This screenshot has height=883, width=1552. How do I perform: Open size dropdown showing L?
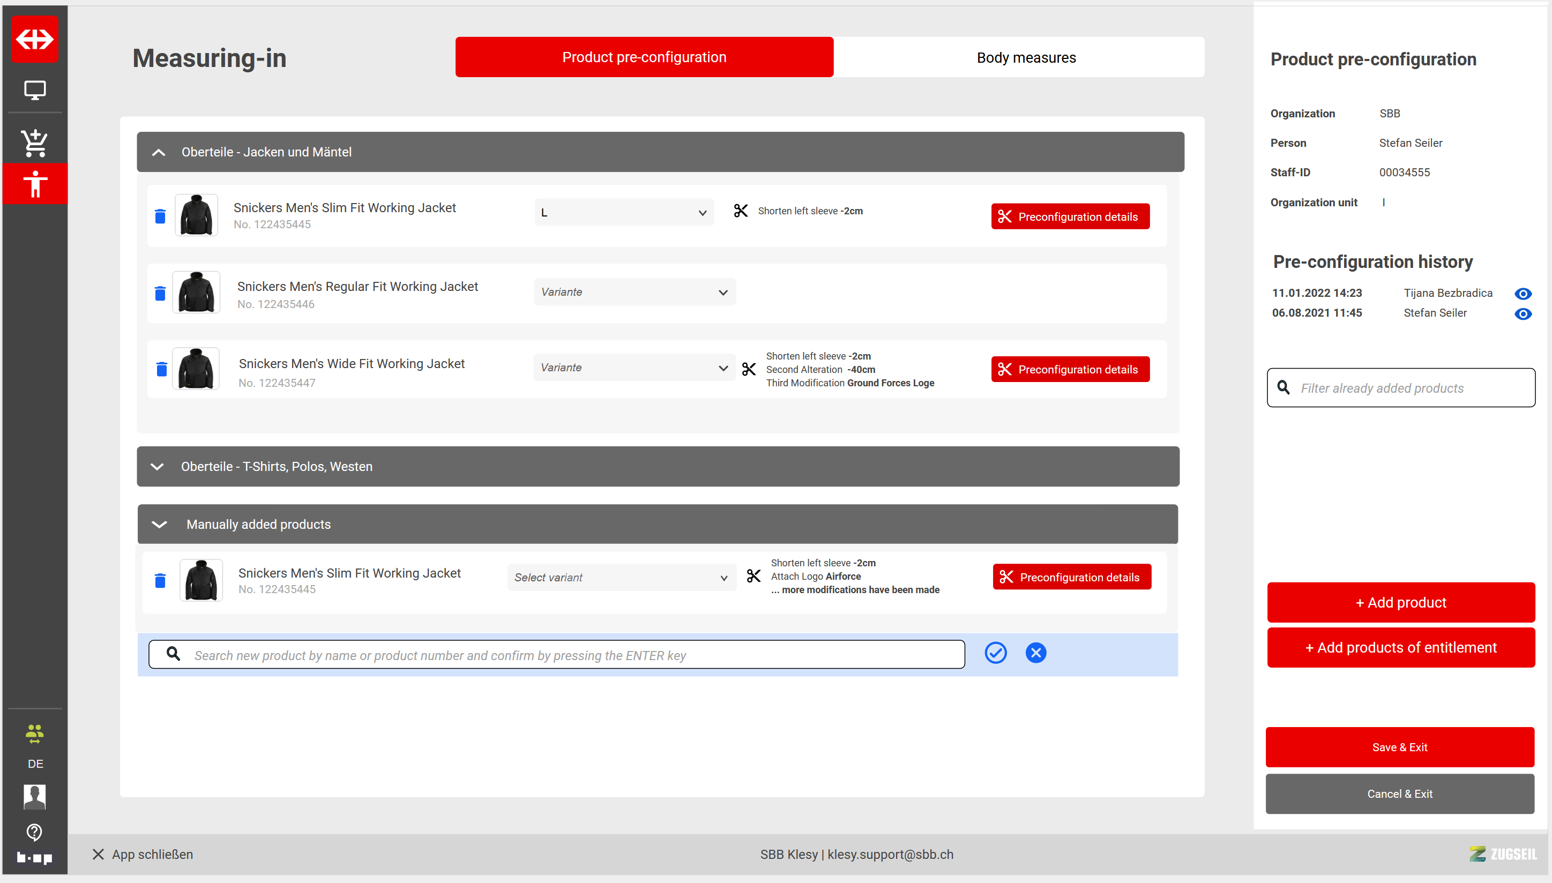623,213
